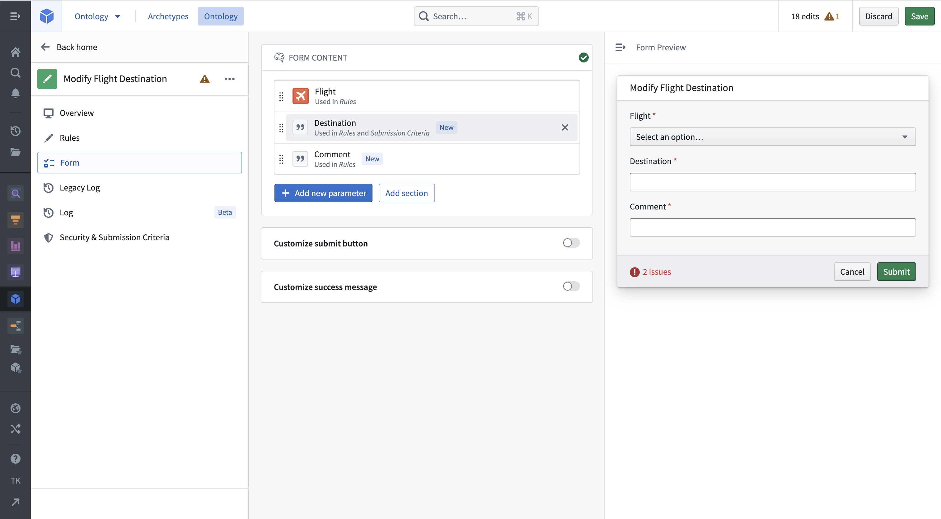This screenshot has width=941, height=519.
Task: Click Cancel in the form preview
Action: point(852,272)
